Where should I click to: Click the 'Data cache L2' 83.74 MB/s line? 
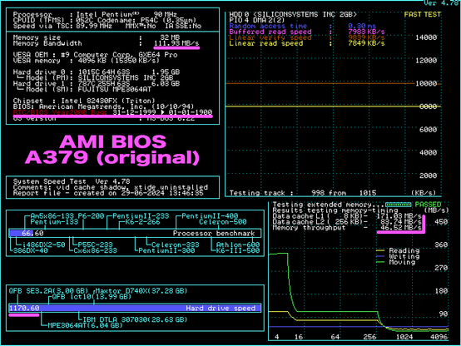347,222
